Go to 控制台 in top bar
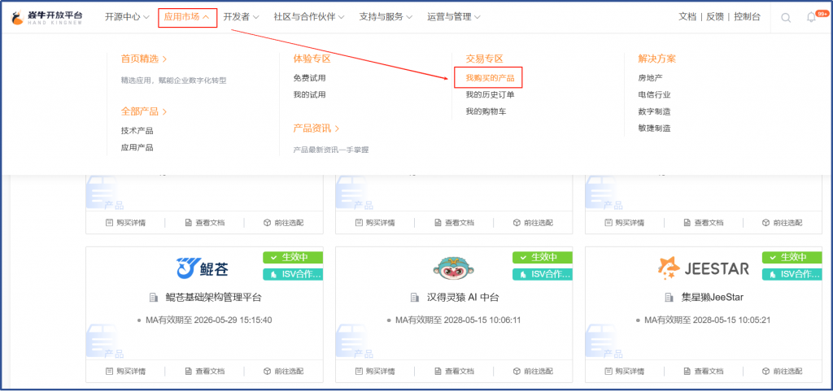 (x=747, y=16)
